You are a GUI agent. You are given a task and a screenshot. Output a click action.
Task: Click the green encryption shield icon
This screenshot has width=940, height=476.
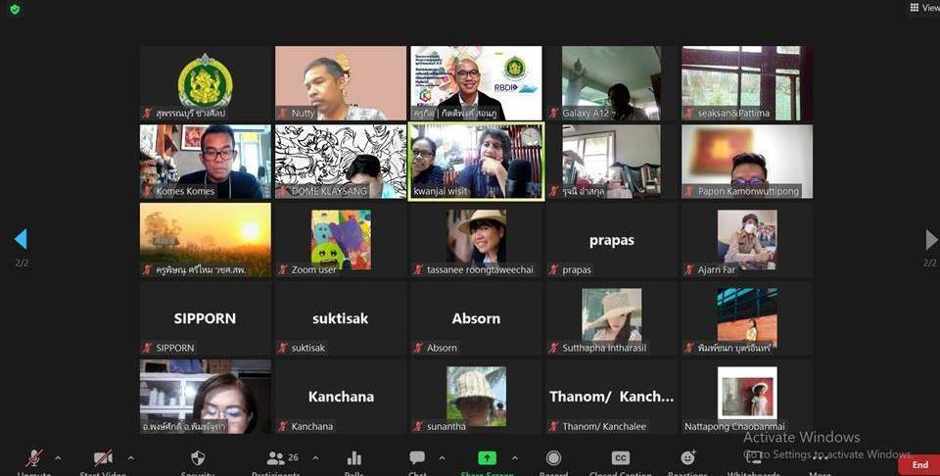tap(15, 9)
